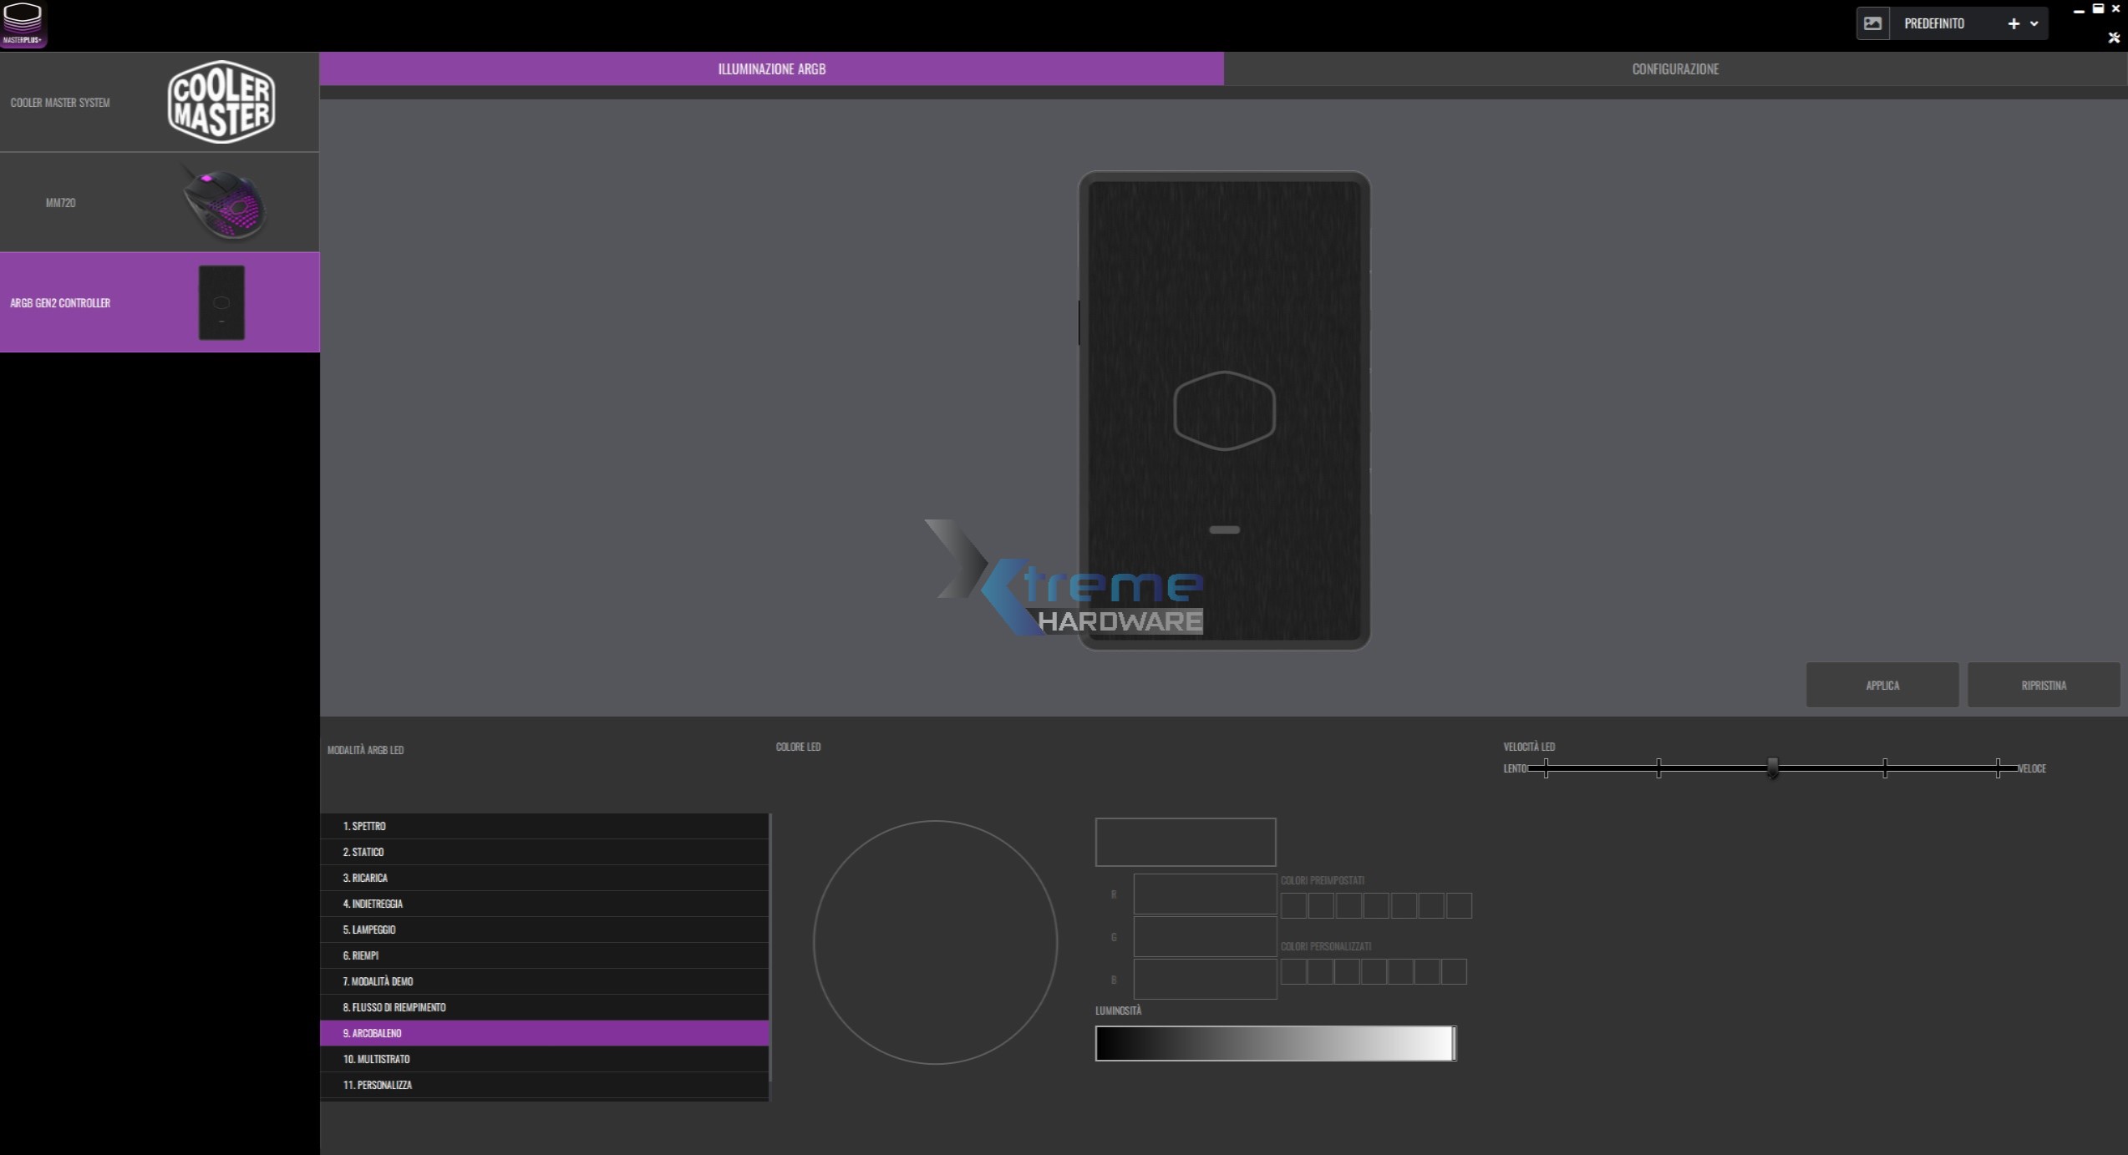The image size is (2128, 1155).
Task: Click the first preset color swatch
Action: click(x=1293, y=905)
